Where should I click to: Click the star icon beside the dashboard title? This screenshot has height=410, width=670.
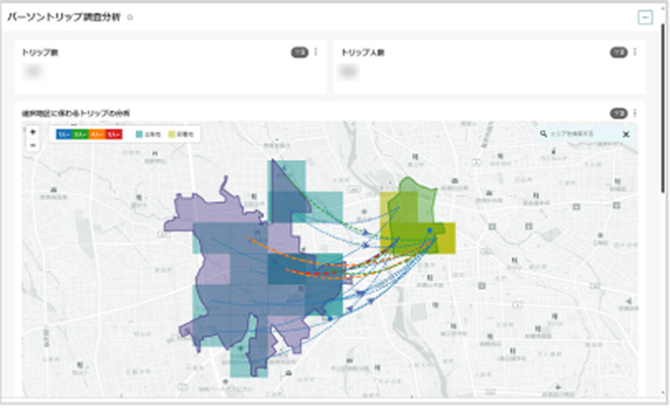point(130,17)
